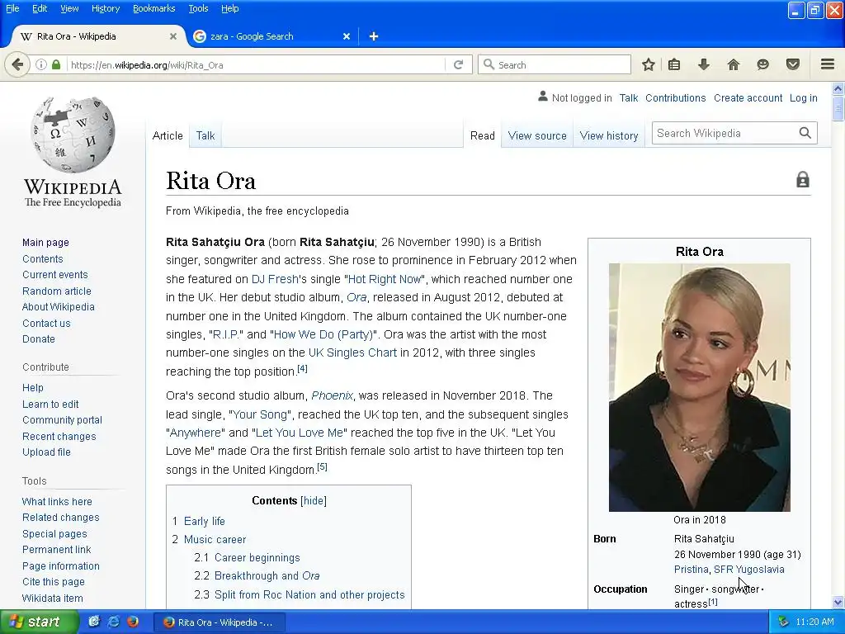
Task: Select the Talk tab next to Article
Action: (205, 136)
